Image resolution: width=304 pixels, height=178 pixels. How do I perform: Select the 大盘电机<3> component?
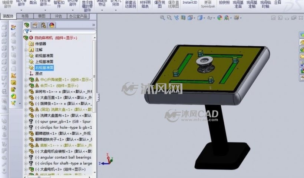(60, 169)
